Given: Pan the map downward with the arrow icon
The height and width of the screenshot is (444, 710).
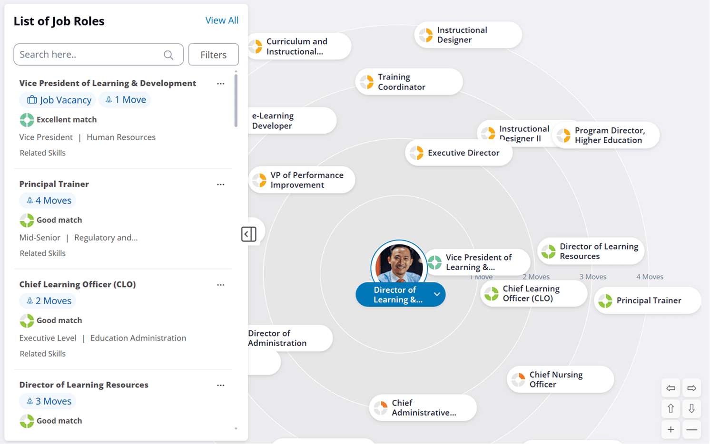Looking at the screenshot, I should 691,408.
